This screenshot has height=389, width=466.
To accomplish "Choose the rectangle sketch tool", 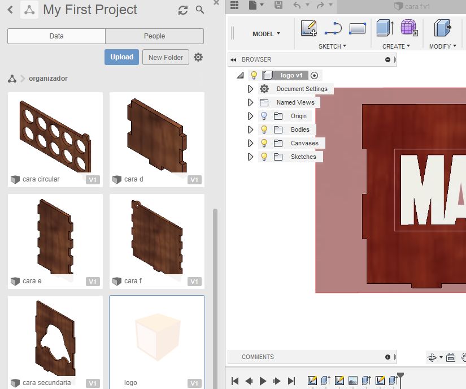I will coord(358,28).
